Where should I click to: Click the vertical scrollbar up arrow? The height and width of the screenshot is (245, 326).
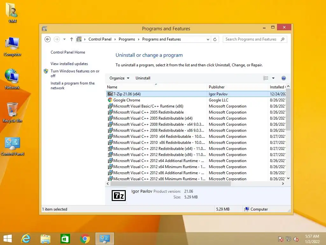click(288, 86)
